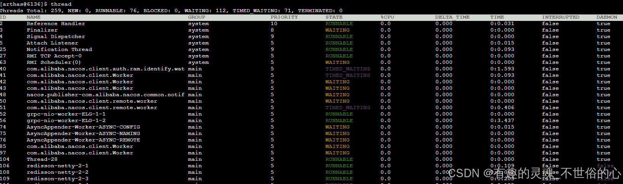Click time value '0:1.593'
Viewport: 623px width, 184px height.
[502, 69]
